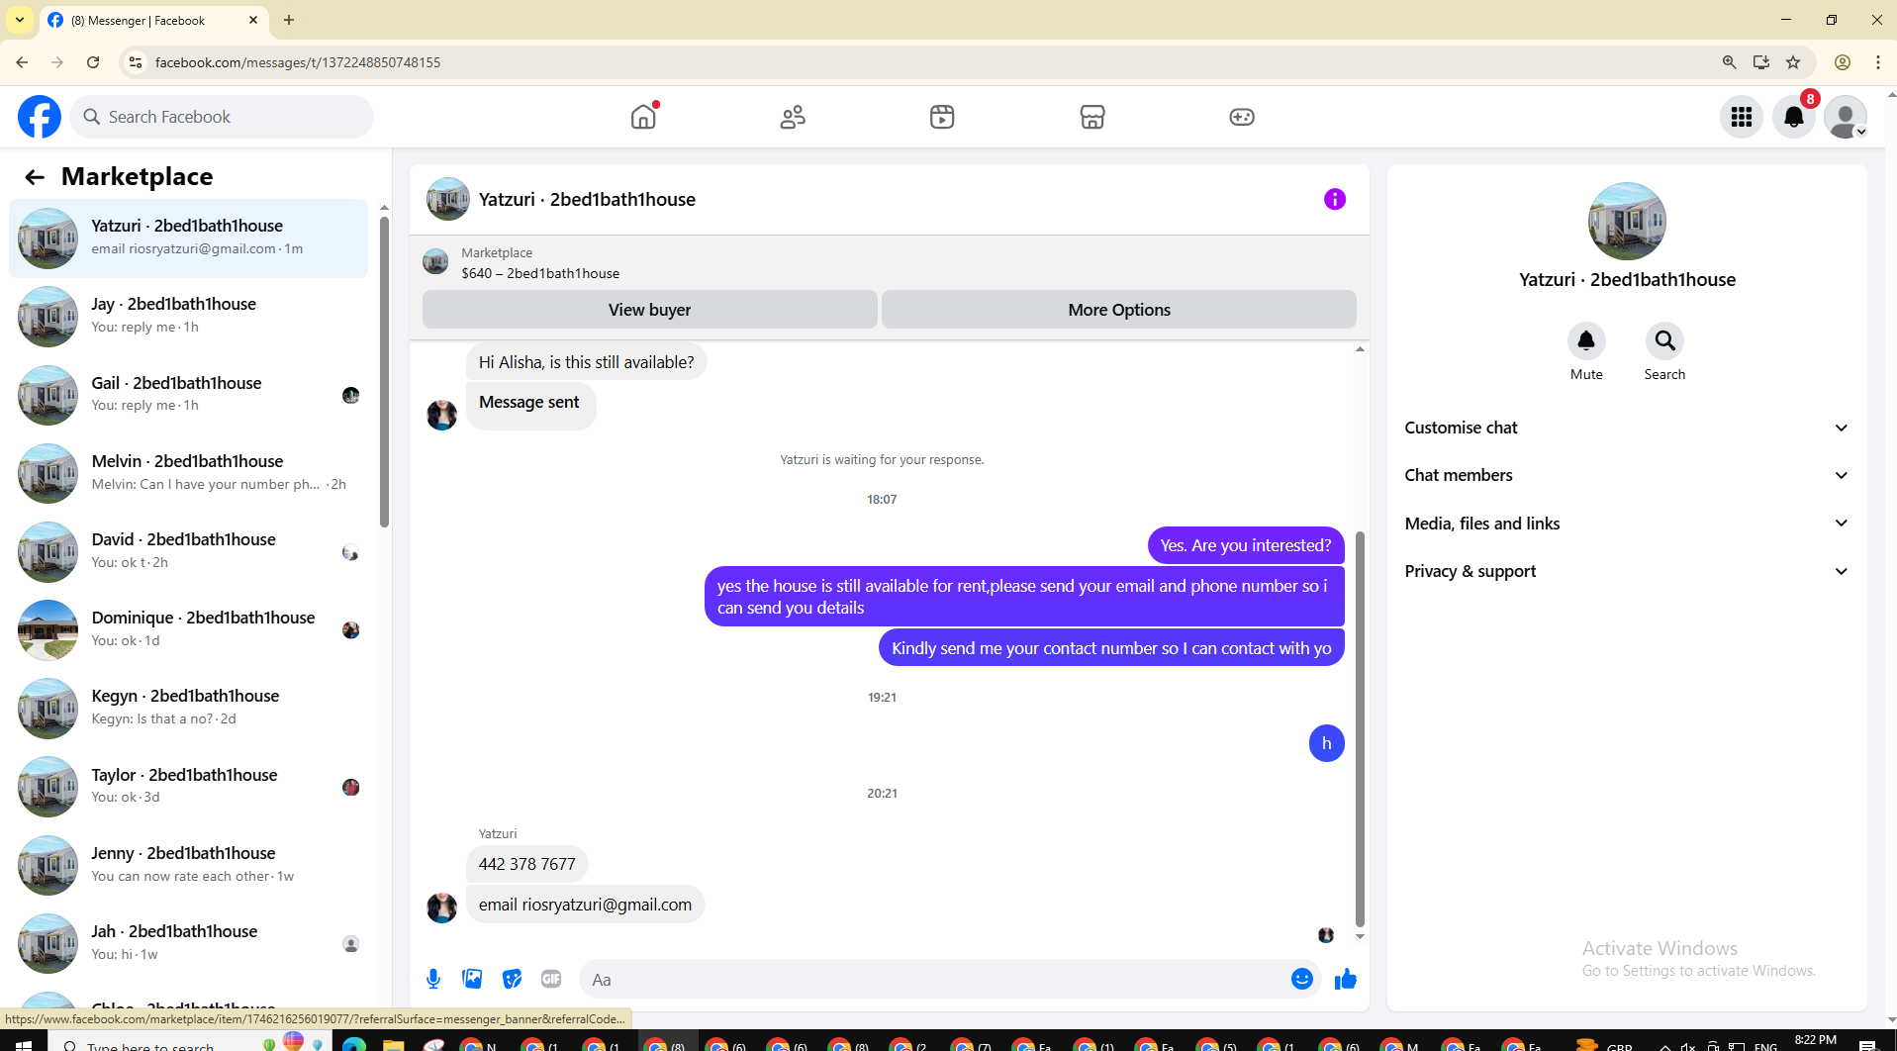Go back with the browser back arrow
1897x1051 pixels.
[x=22, y=62]
